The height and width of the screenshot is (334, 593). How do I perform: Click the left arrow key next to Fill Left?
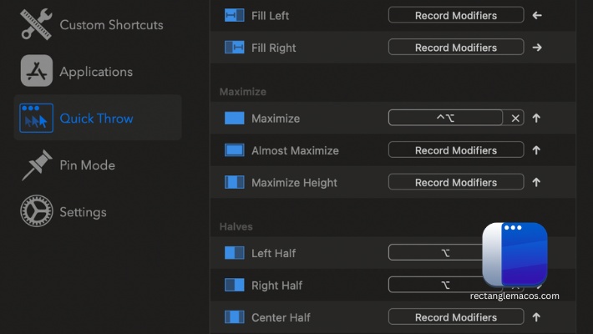click(x=537, y=16)
